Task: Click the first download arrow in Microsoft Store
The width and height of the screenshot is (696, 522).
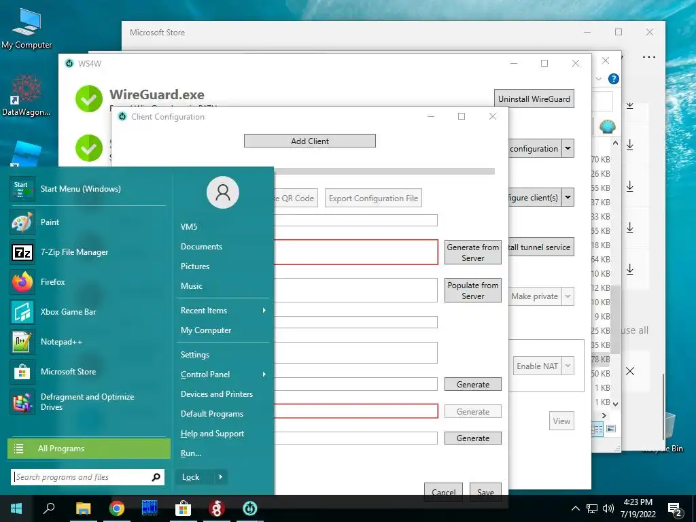Action: point(630,105)
